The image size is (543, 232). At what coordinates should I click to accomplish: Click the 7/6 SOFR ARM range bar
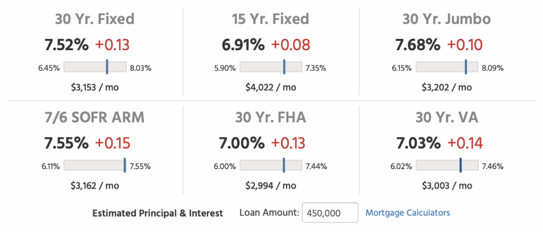(95, 166)
